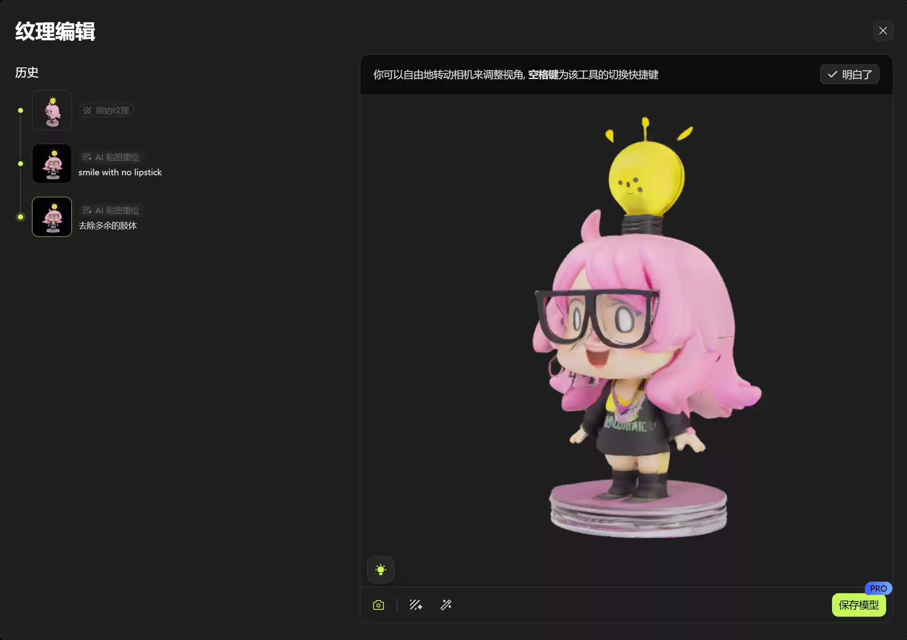The width and height of the screenshot is (907, 640).
Task: Click the camera snapshot icon
Action: pyautogui.click(x=379, y=605)
